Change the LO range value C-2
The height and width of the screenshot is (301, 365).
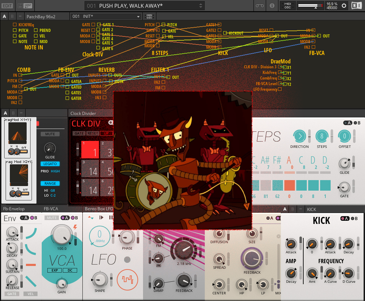tap(53, 196)
